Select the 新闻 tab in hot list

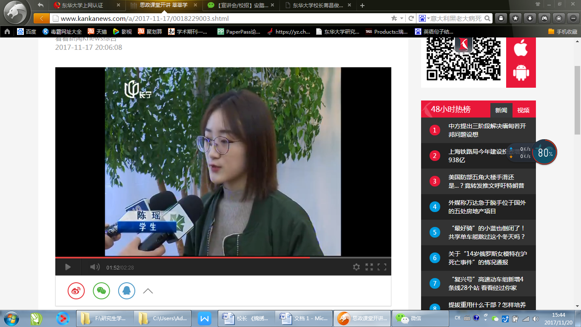tap(501, 110)
